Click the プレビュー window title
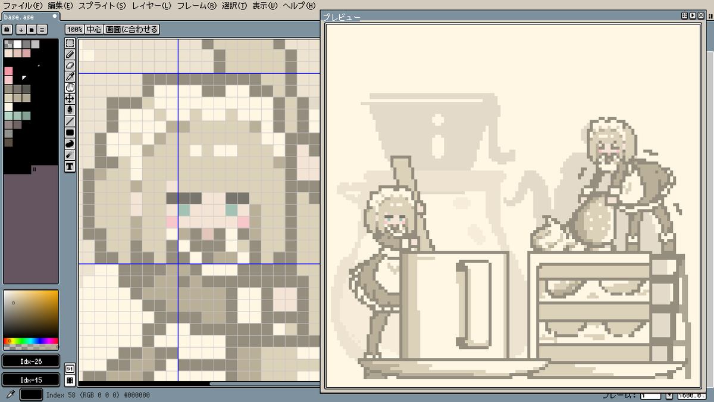This screenshot has height=402, width=714. coord(342,17)
